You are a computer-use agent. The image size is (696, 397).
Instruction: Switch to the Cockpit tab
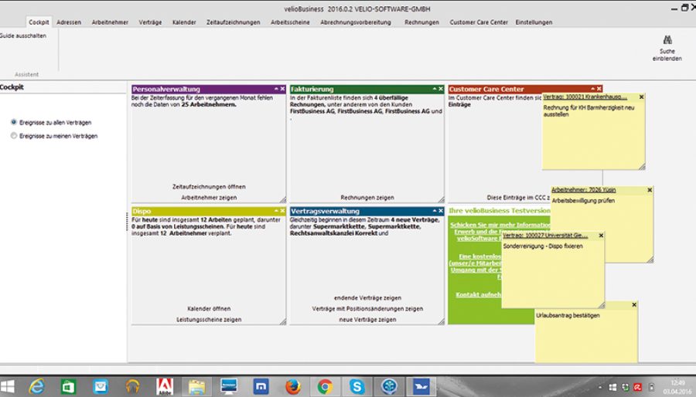tap(39, 22)
